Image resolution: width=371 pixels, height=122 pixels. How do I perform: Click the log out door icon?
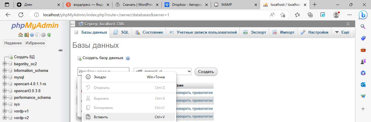[x=26, y=35]
